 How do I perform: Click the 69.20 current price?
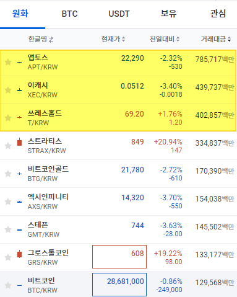pos(134,114)
